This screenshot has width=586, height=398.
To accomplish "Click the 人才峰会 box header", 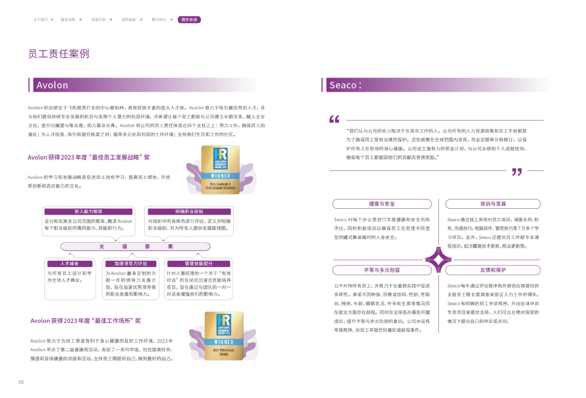I will pos(69,264).
